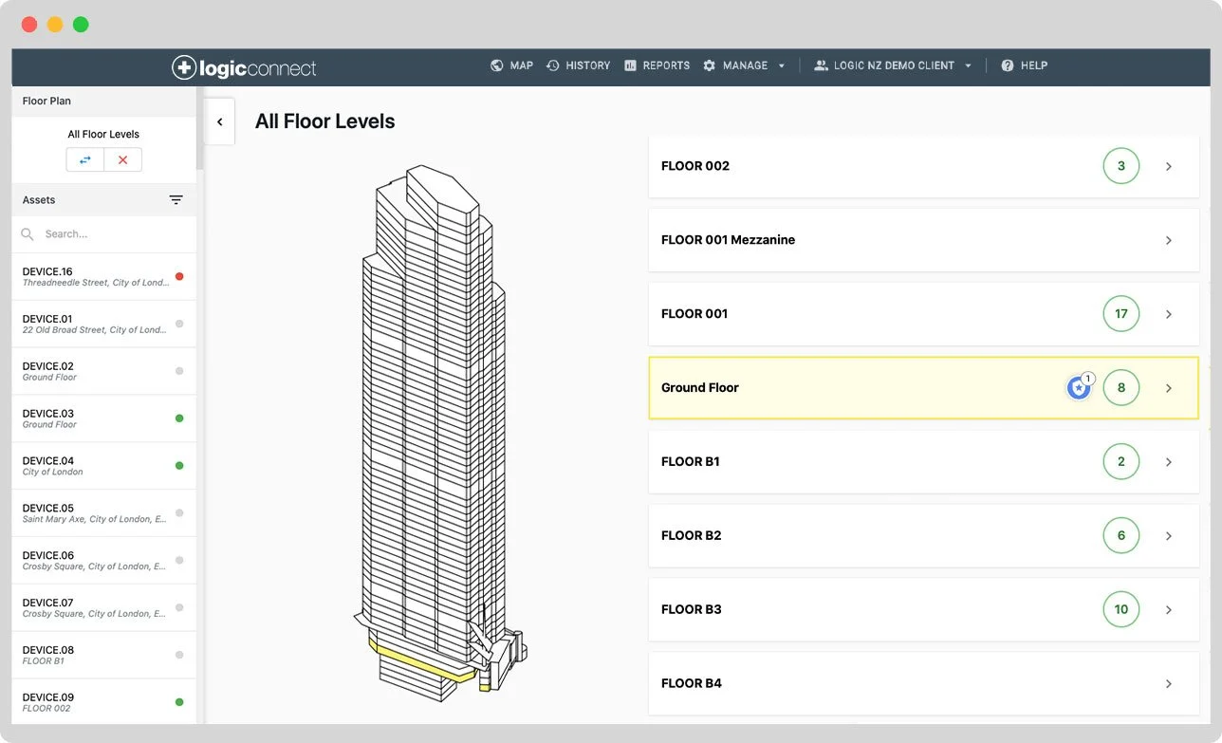Image resolution: width=1222 pixels, height=743 pixels.
Task: Click the swap floor plan arrows button
Action: 85,159
